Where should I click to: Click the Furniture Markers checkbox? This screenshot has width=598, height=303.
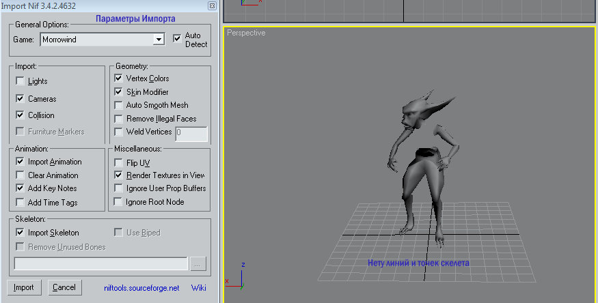(21, 131)
